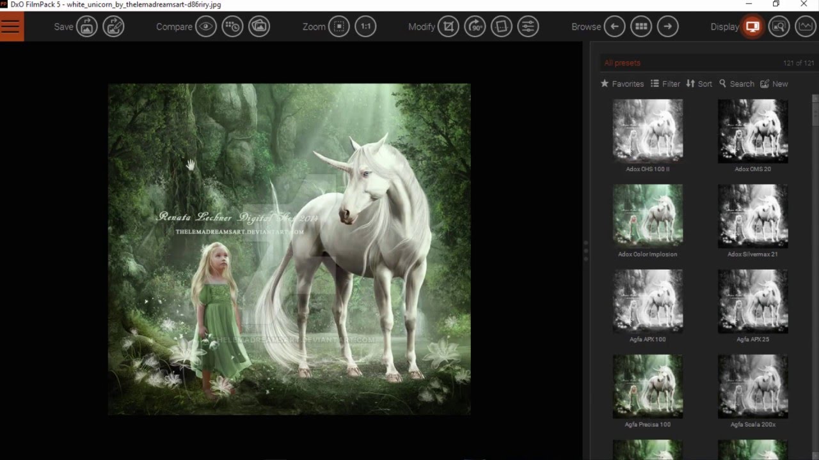Click the Save toolbar label
The image size is (819, 460).
pyautogui.click(x=63, y=27)
